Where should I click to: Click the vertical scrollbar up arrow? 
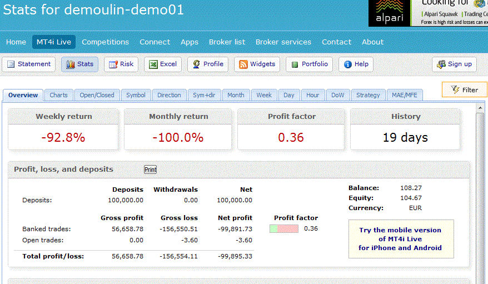(x=481, y=109)
